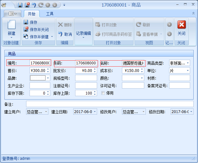Open the 记录编辑 menu button
198x163 pixels.
84,31
